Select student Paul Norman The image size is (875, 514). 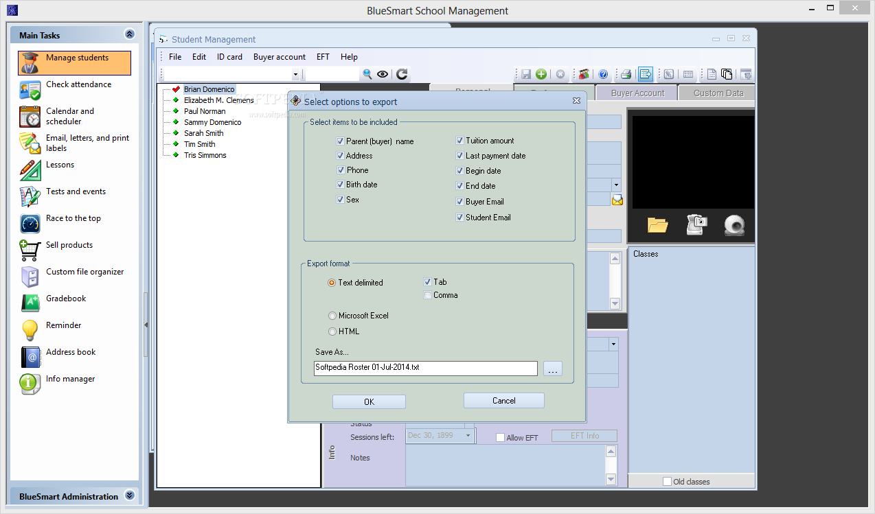(x=205, y=111)
